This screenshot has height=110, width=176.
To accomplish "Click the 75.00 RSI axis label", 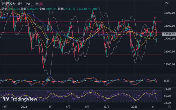I will tap(167, 89).
